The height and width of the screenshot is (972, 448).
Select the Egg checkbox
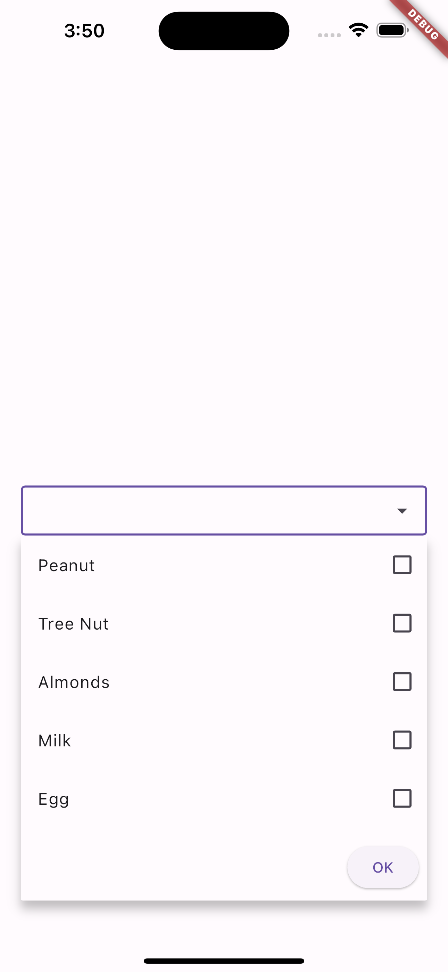[402, 799]
